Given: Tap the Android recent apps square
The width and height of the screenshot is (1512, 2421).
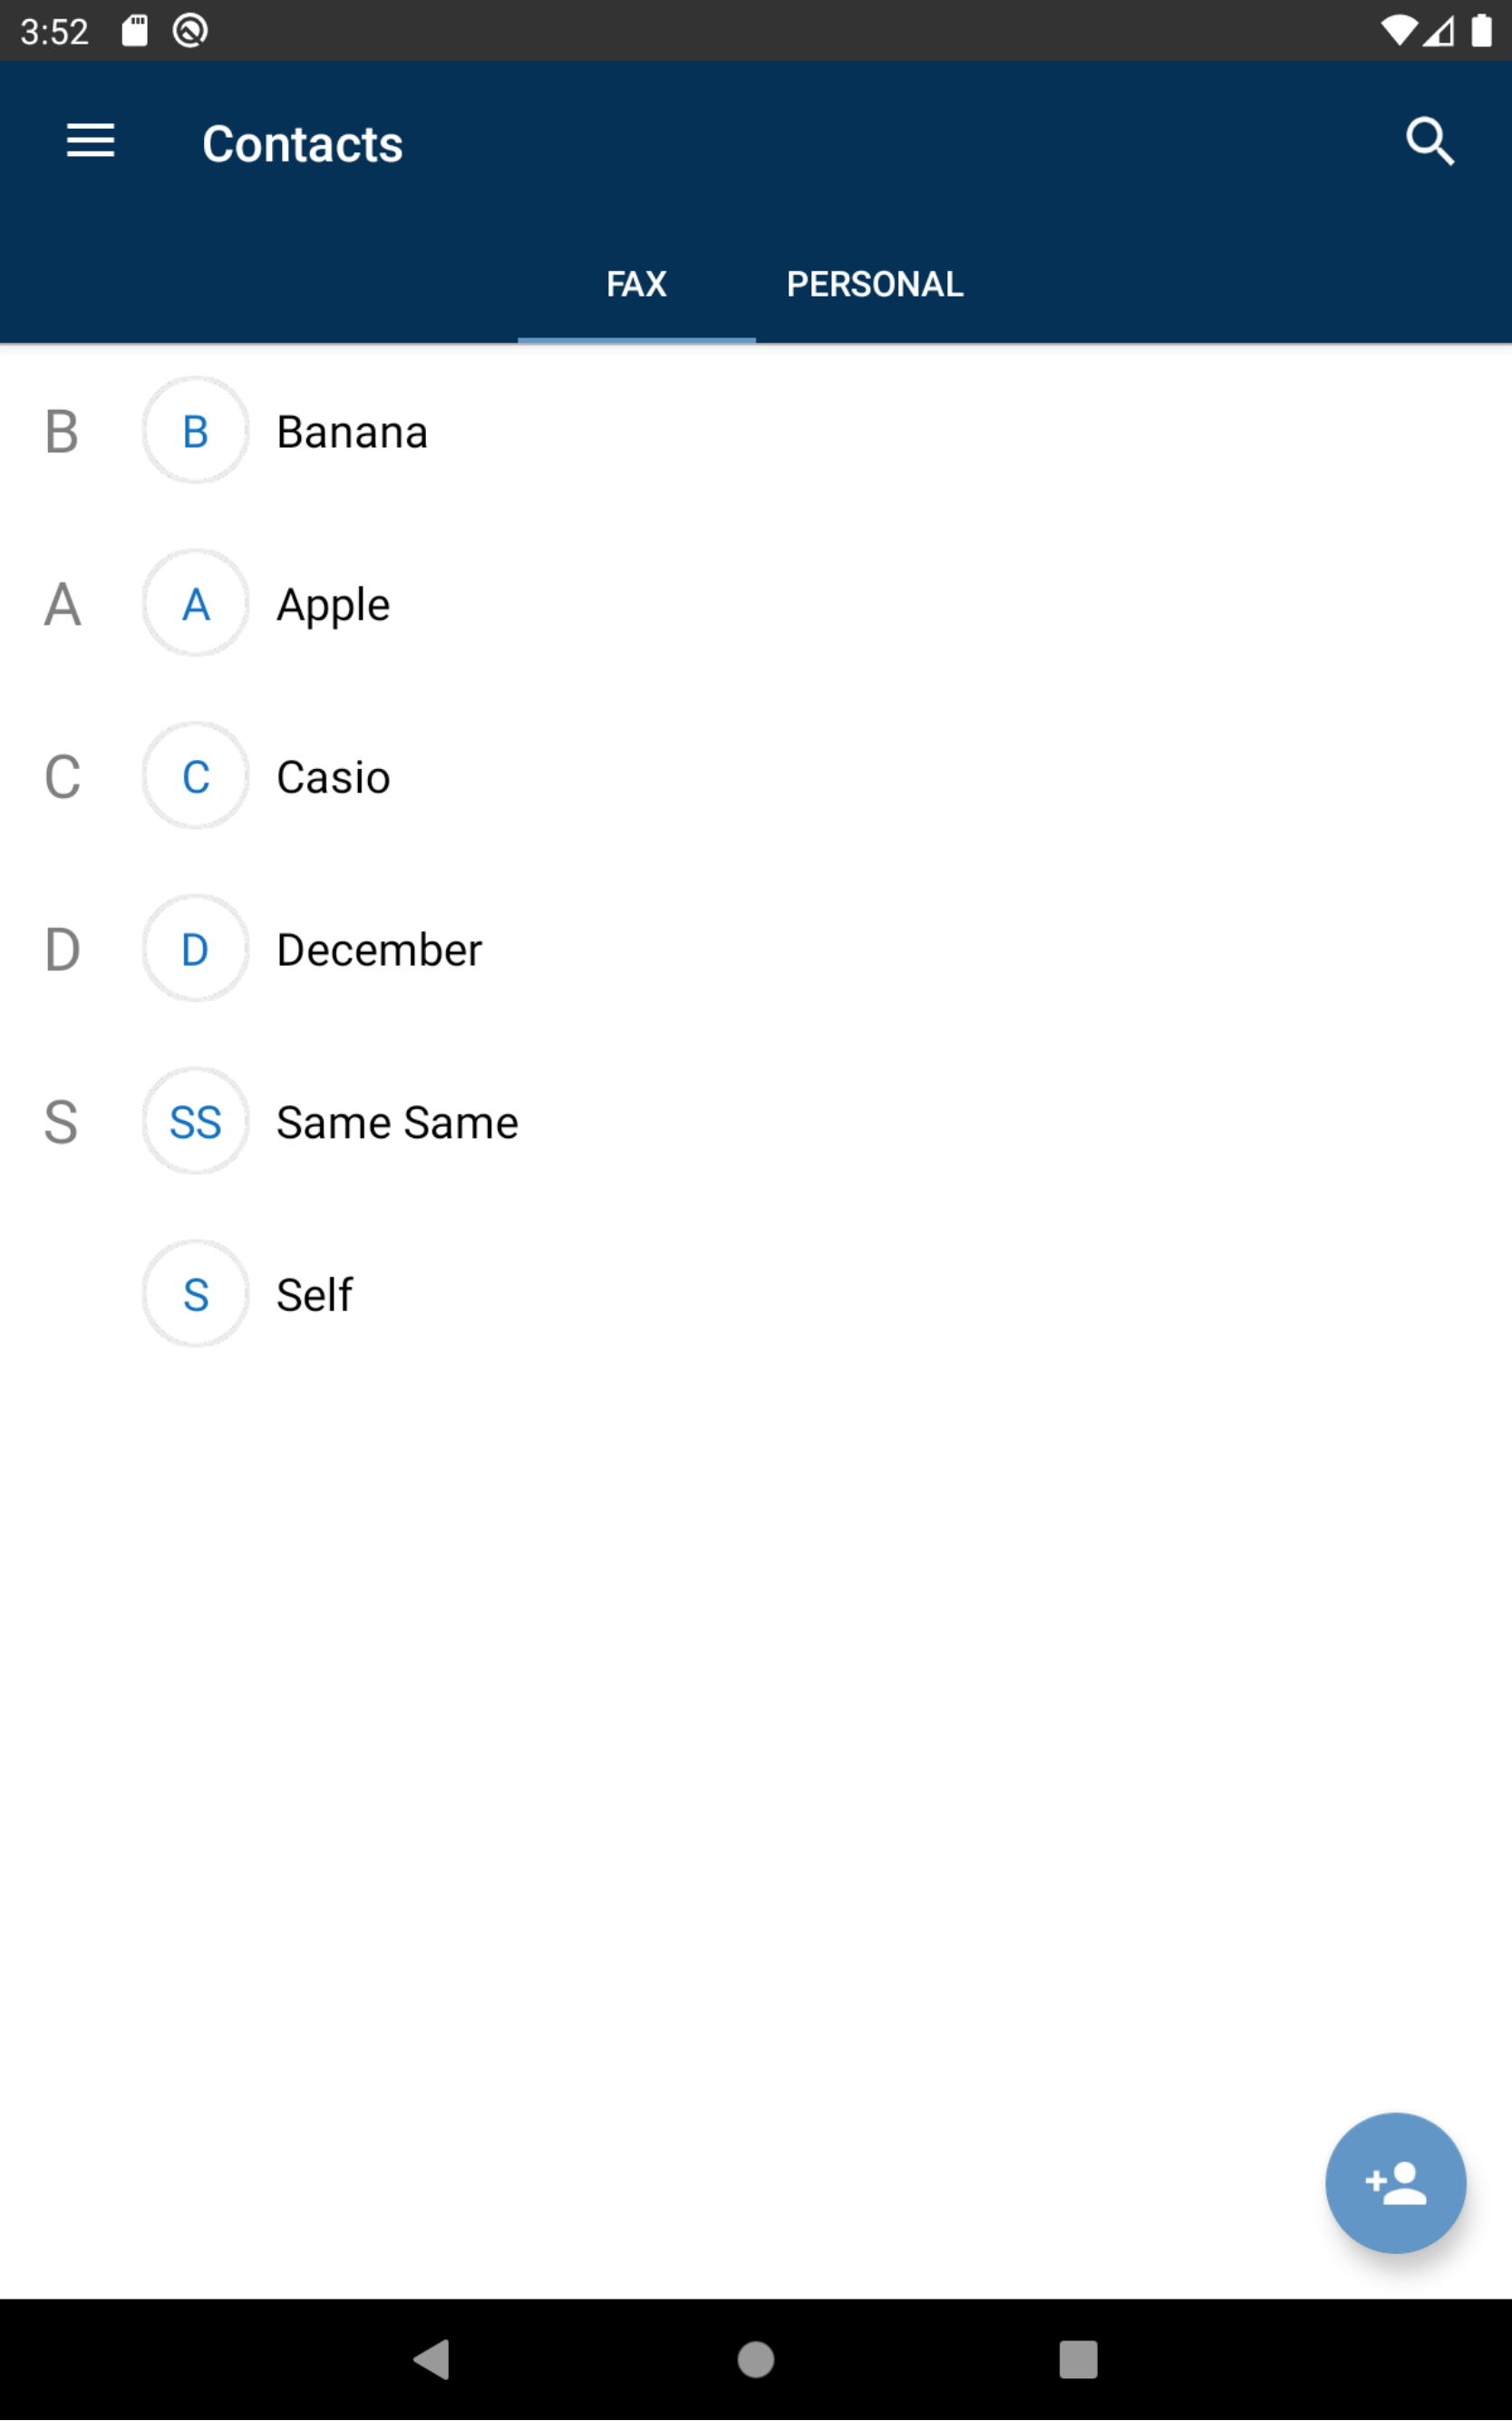Looking at the screenshot, I should 1079,2361.
